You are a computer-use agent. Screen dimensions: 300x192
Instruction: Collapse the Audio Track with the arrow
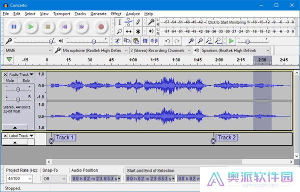tap(15, 127)
